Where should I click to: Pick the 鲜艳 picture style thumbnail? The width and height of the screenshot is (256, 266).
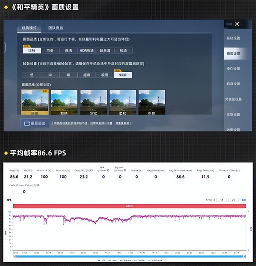coord(64,102)
